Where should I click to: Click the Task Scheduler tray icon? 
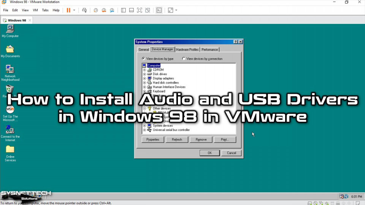(x=341, y=197)
